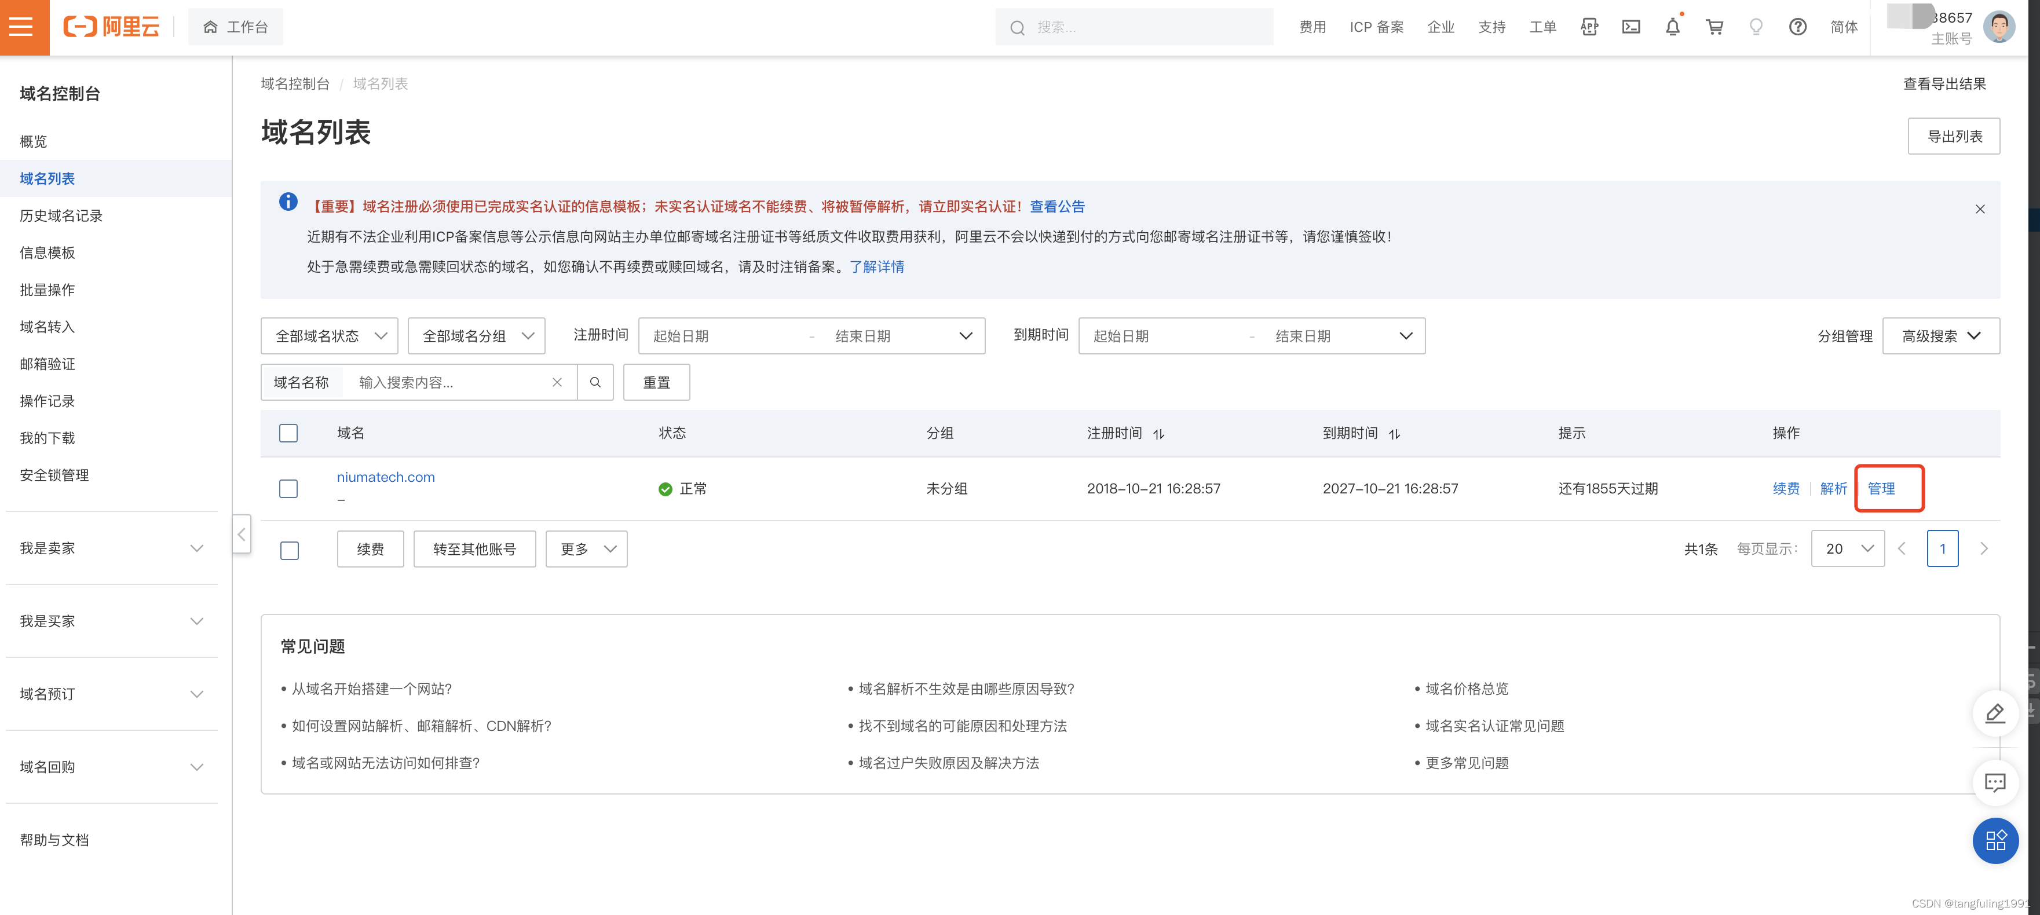The height and width of the screenshot is (915, 2040).
Task: Click 续费 for niumatech.com row
Action: 1786,488
